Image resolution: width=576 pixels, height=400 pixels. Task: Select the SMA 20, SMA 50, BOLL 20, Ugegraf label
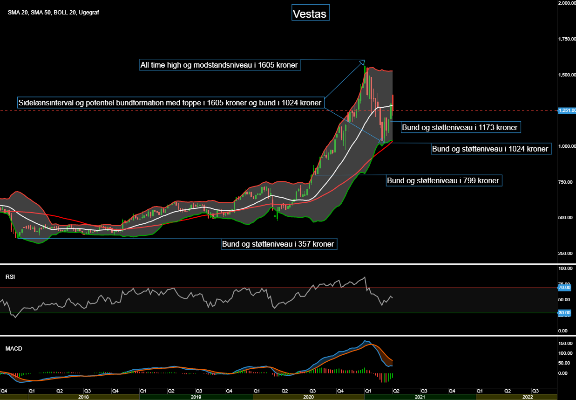[x=53, y=13]
